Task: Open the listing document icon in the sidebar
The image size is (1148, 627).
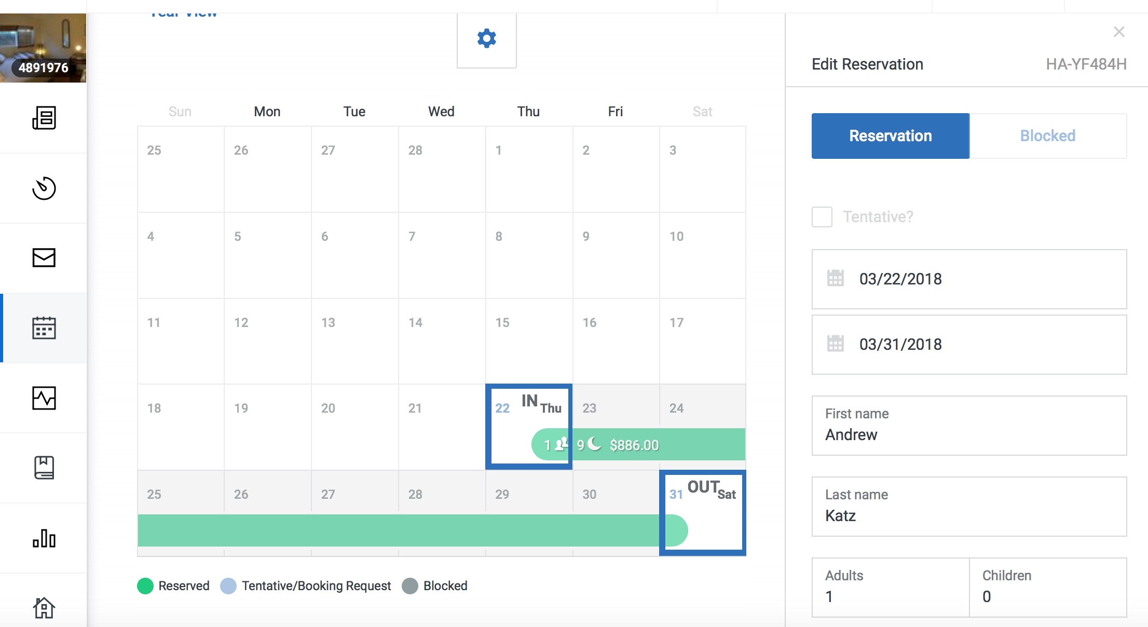Action: pyautogui.click(x=44, y=118)
